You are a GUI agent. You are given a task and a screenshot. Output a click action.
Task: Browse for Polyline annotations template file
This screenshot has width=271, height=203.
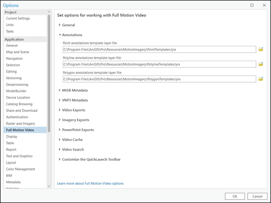pyautogui.click(x=261, y=64)
